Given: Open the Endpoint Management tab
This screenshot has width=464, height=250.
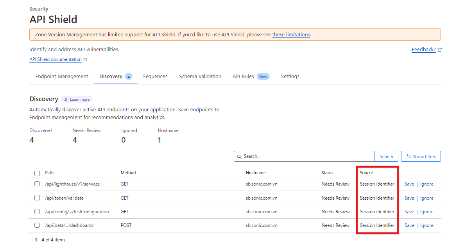Looking at the screenshot, I should coord(62,77).
